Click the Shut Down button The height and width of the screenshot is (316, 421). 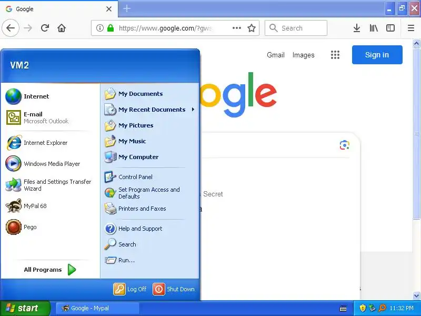[174, 289]
